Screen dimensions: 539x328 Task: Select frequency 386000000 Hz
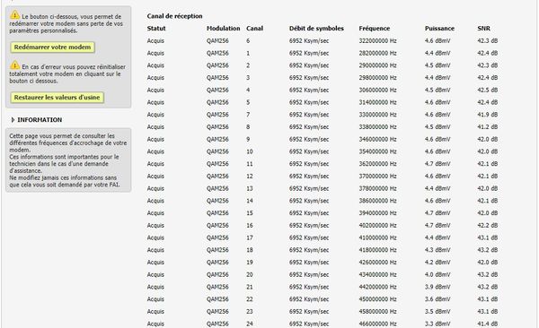point(378,201)
